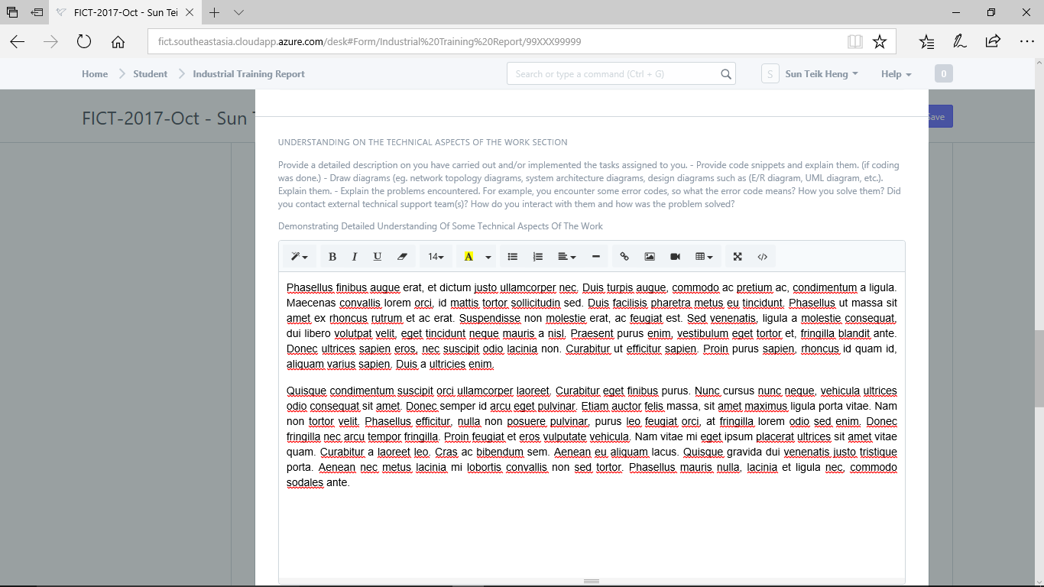Insert a picture via image icon

click(650, 257)
